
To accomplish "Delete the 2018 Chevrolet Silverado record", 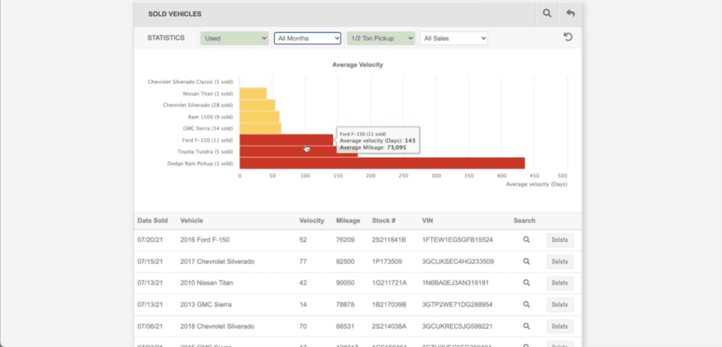I will coord(560,327).
